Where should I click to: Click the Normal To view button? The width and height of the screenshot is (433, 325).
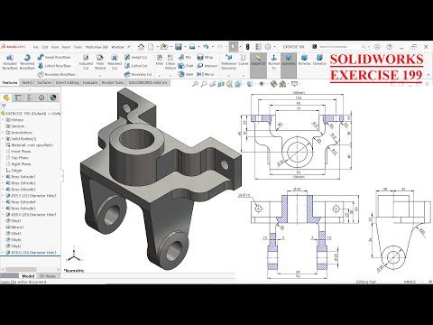tap(273, 62)
